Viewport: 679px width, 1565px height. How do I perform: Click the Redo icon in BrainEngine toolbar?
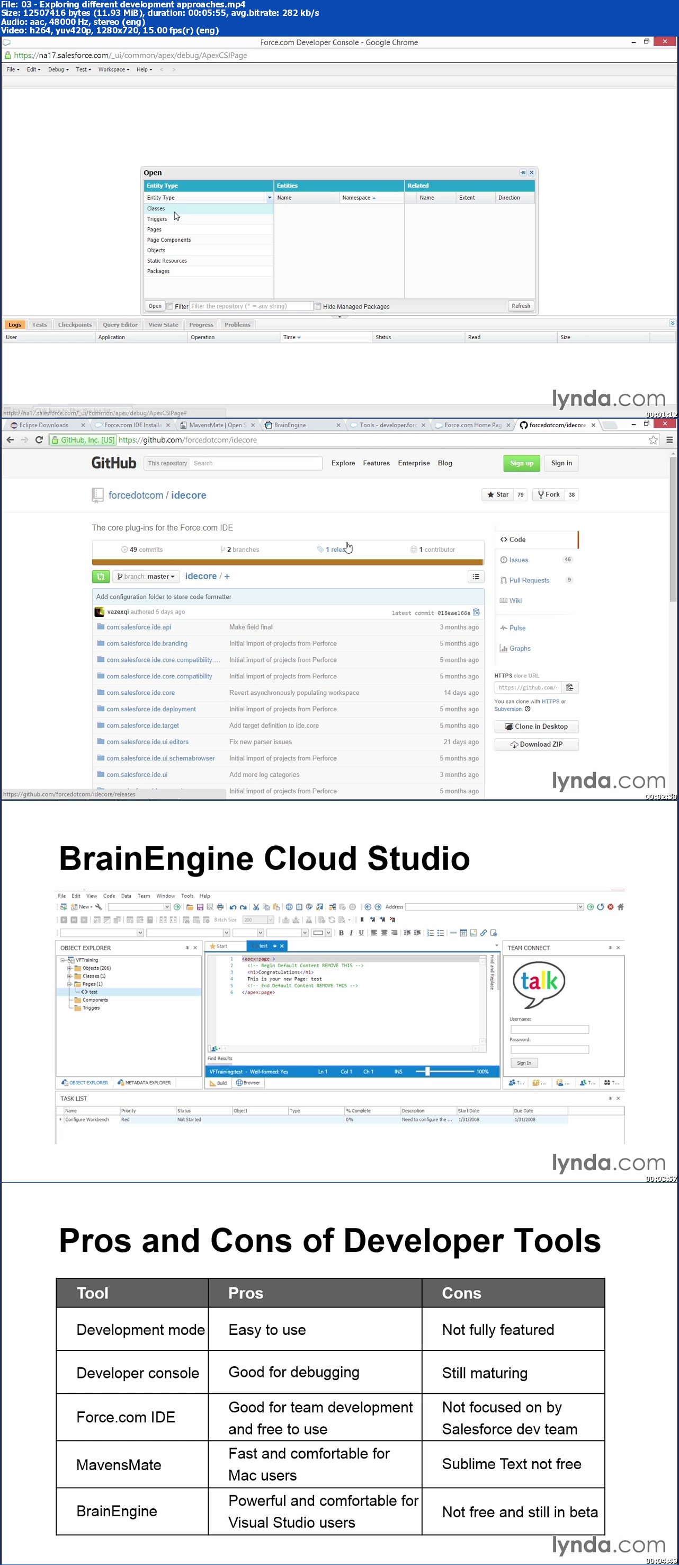click(244, 907)
